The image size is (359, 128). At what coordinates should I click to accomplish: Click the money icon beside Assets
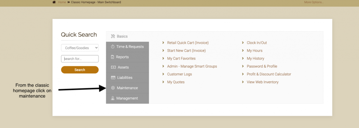pyautogui.click(x=113, y=67)
